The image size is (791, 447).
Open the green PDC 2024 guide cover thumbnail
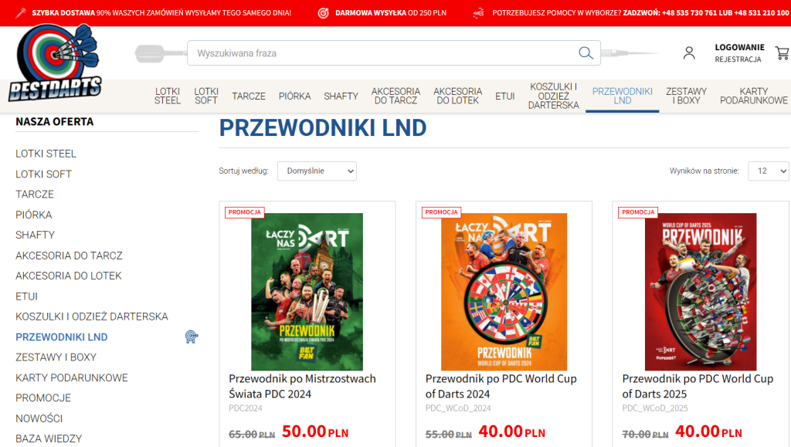307,292
